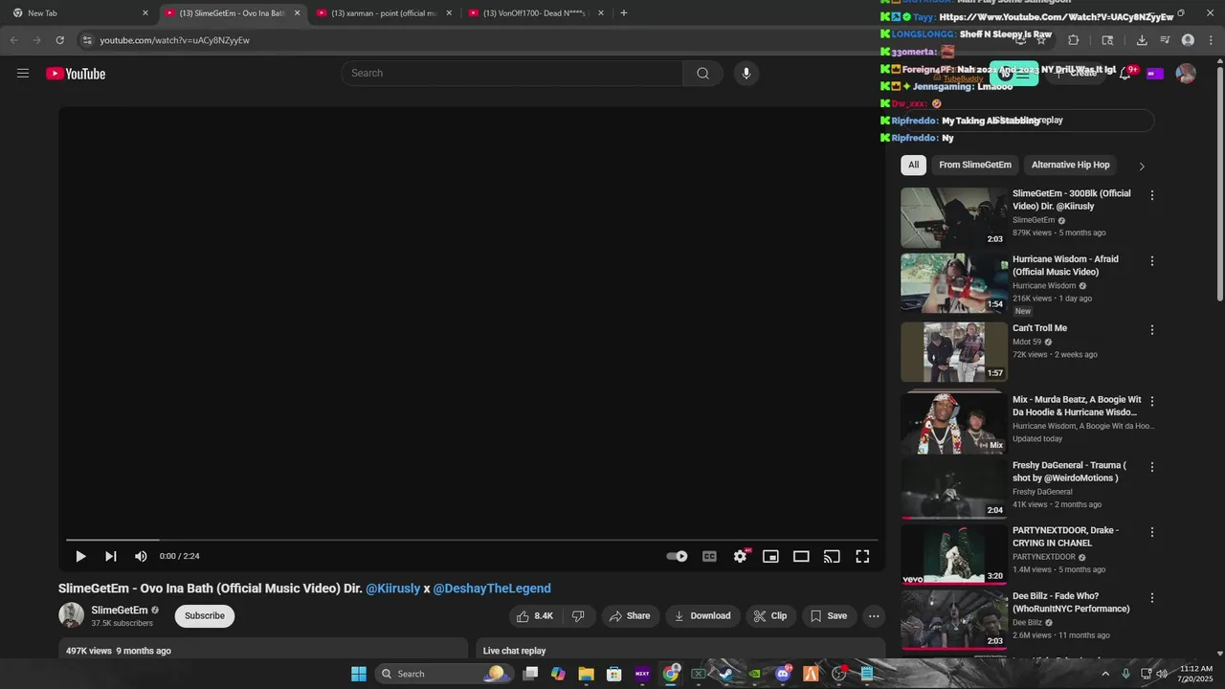This screenshot has height=689, width=1225.
Task: Save video to a playlist
Action: (828, 616)
